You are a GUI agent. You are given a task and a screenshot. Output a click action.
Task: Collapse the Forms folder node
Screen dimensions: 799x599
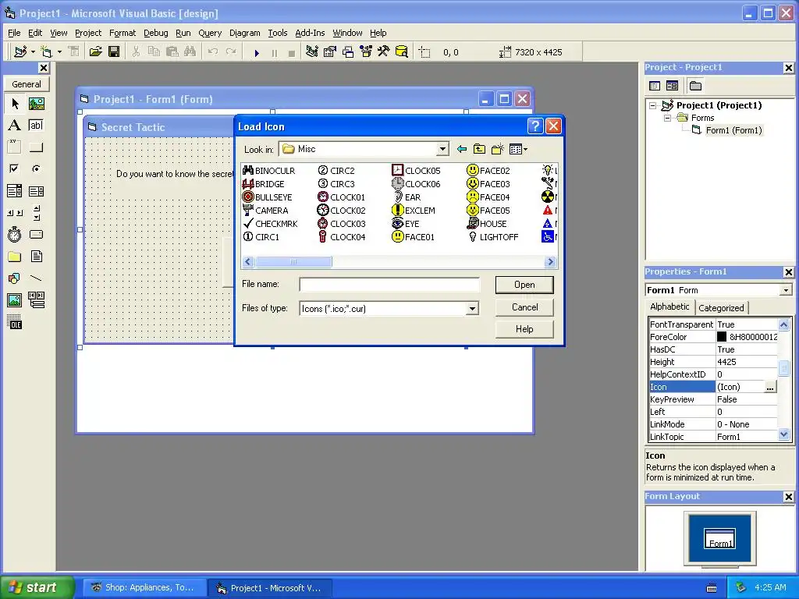667,118
